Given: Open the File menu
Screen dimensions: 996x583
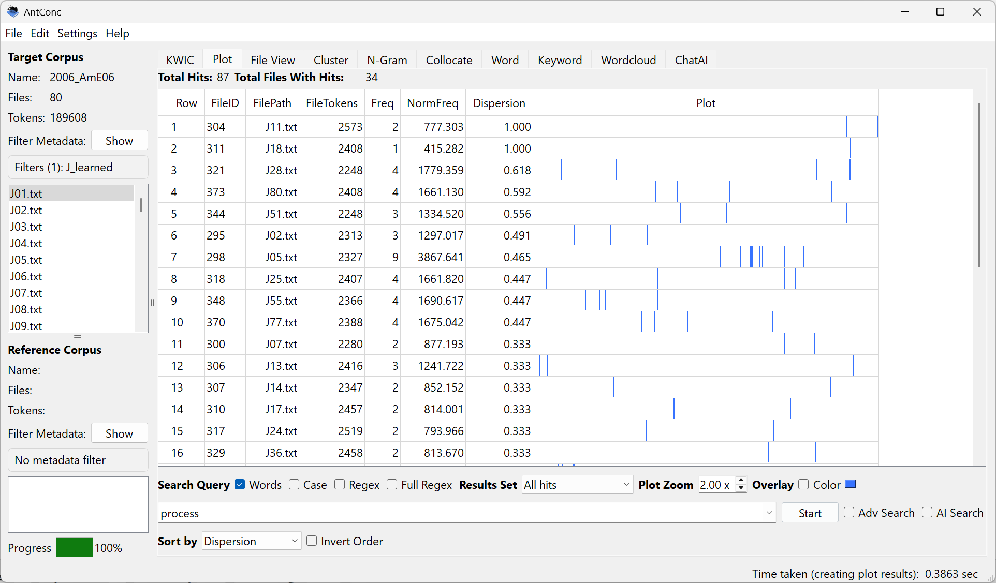Looking at the screenshot, I should point(13,33).
